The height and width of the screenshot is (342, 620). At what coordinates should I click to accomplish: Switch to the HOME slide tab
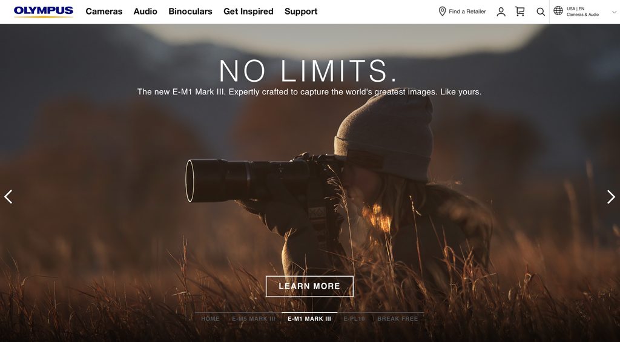(210, 318)
